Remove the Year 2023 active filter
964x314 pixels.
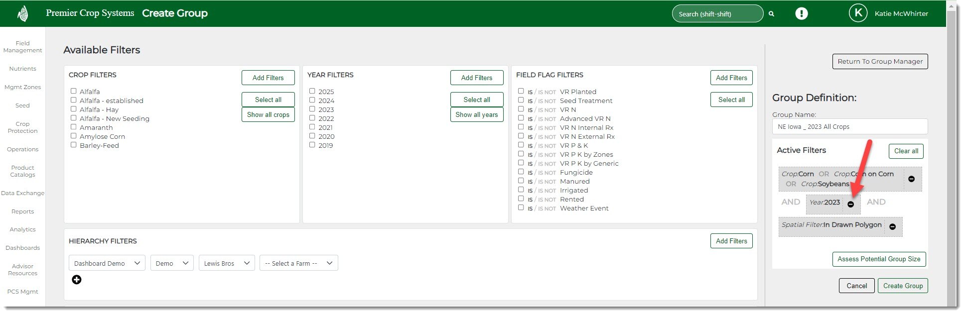point(850,204)
